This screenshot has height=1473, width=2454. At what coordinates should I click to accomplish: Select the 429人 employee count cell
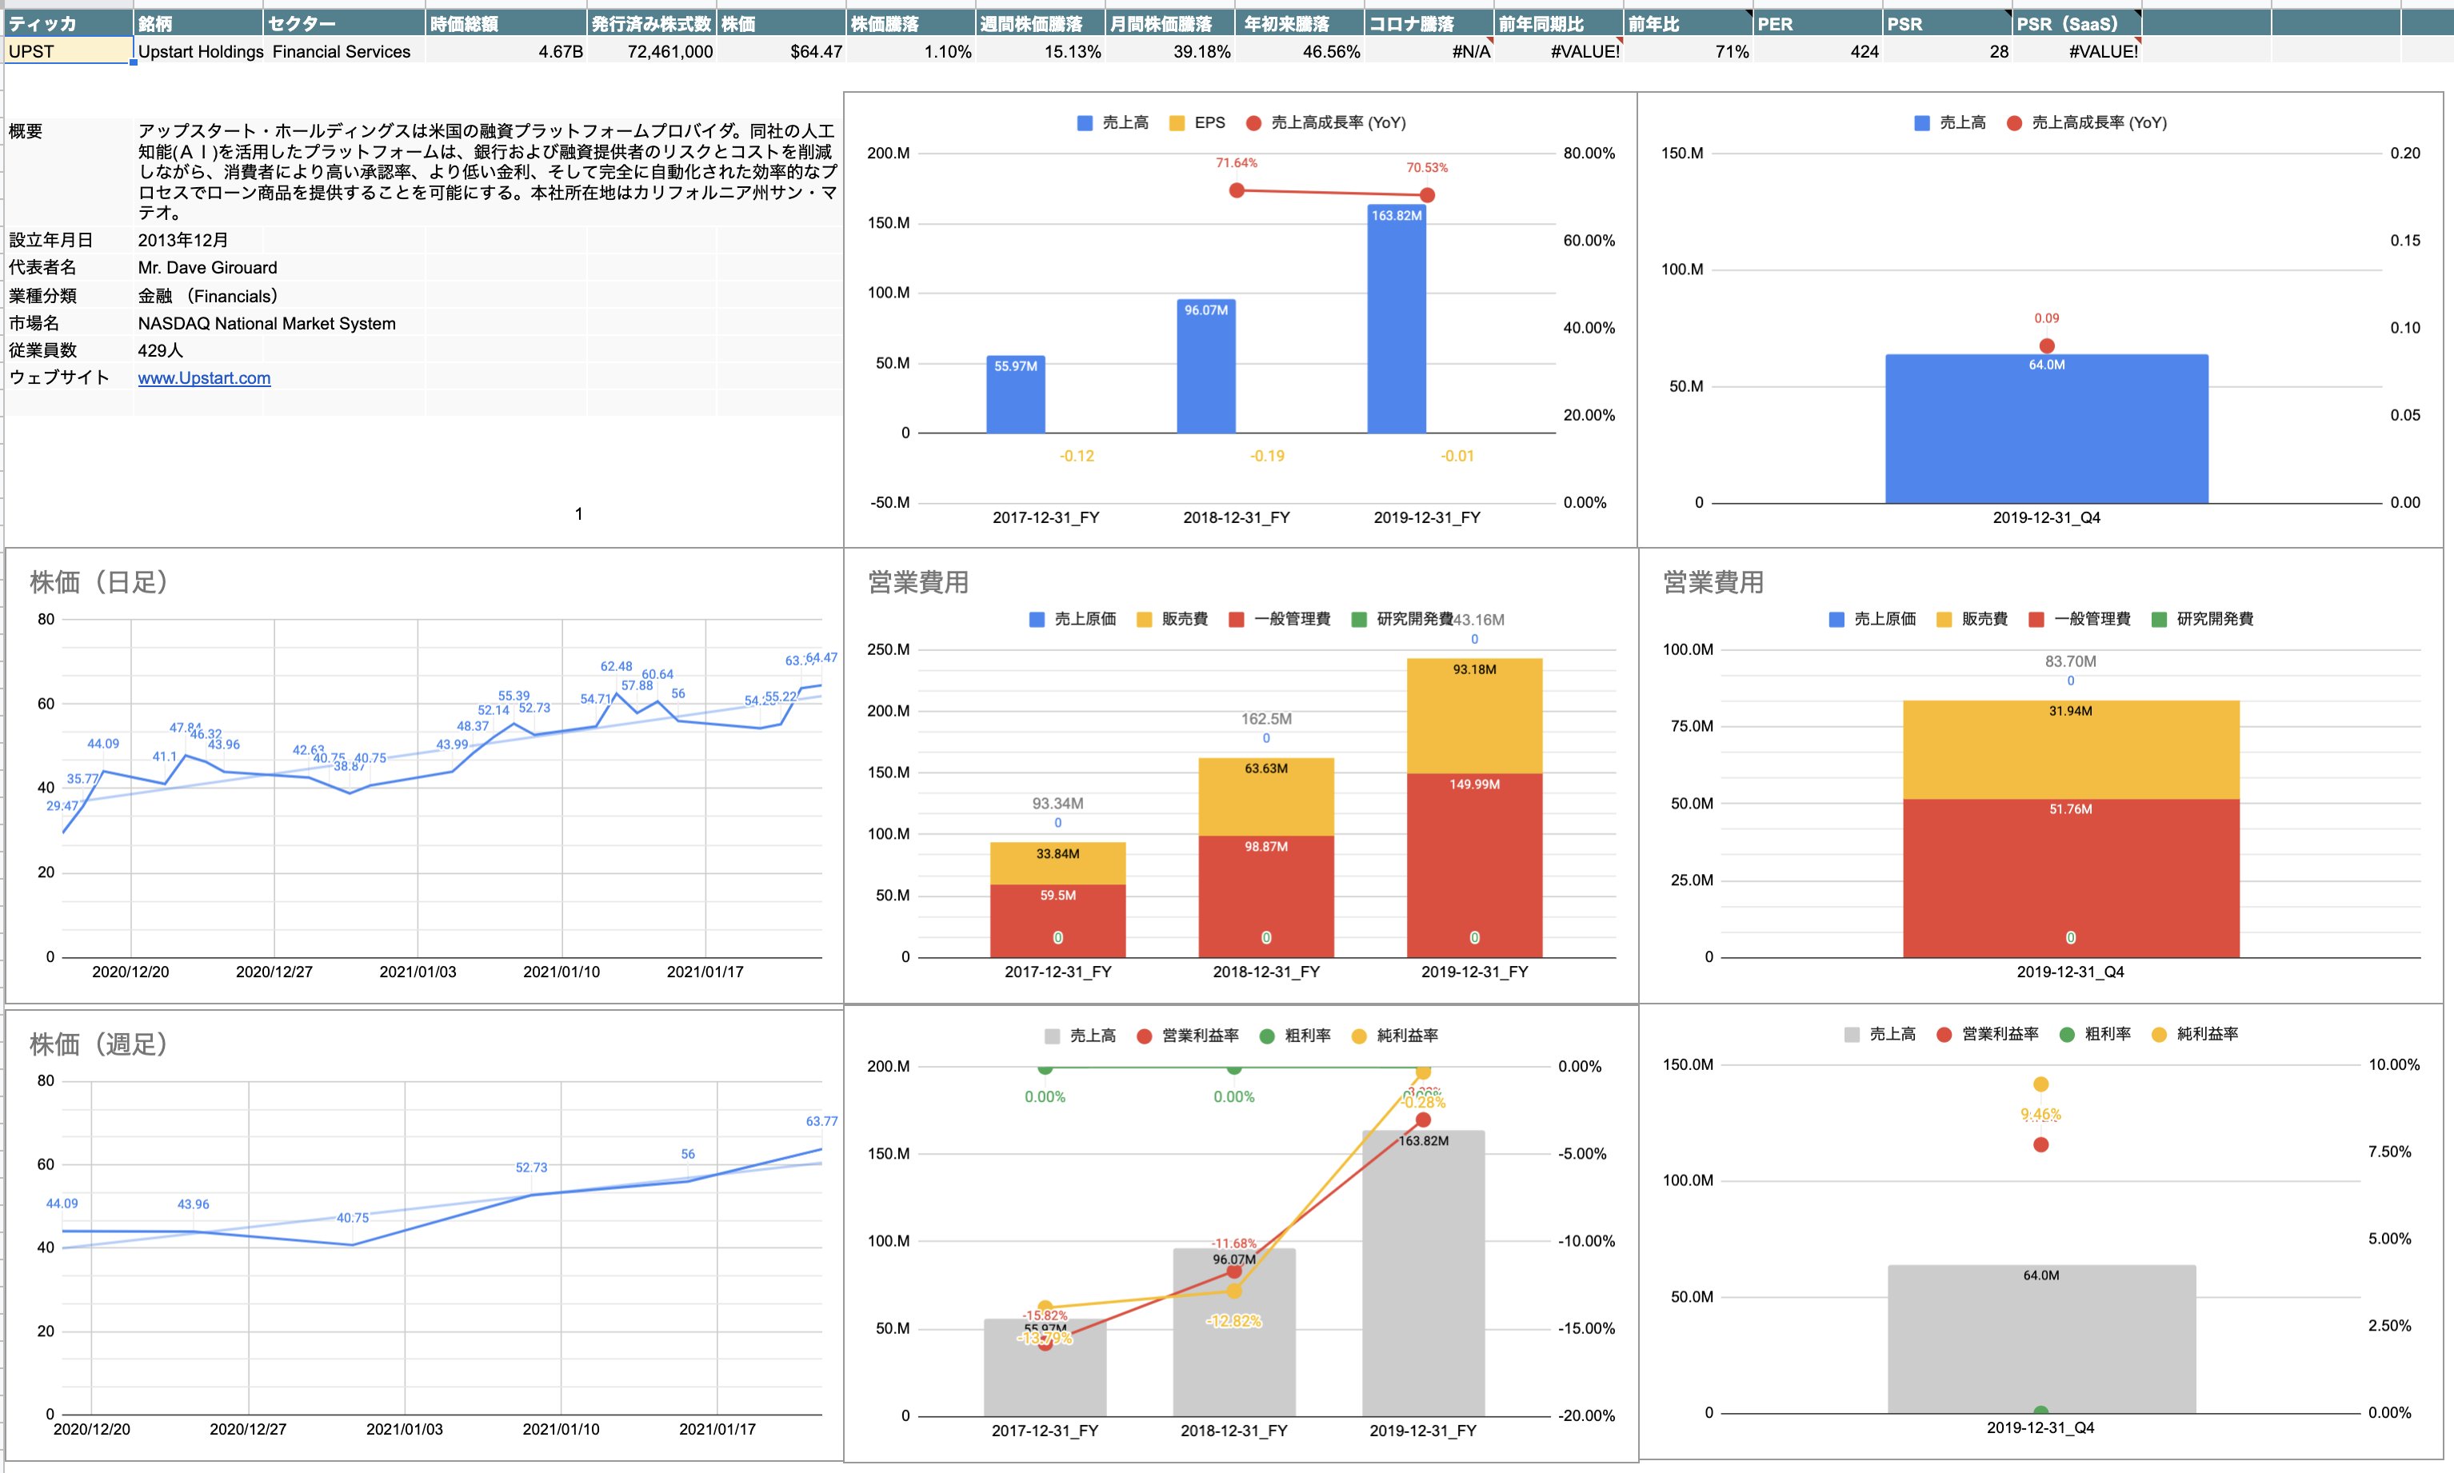(x=198, y=350)
